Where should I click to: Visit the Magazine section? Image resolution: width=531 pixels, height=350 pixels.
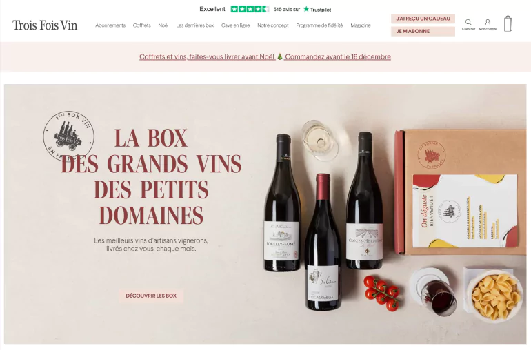[360, 25]
